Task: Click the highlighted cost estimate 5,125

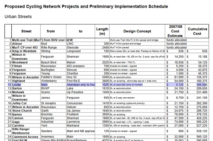Action: pos(175,85)
